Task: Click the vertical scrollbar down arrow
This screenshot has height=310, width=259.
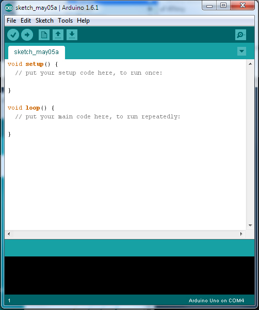Action: pos(250,226)
